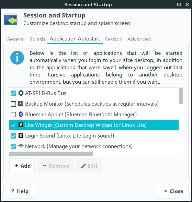Click the vertical scrollbar in autostart list
192x202 pixels.
[181, 96]
